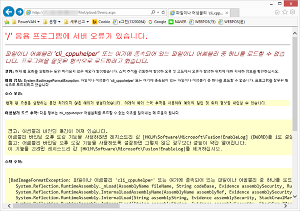Go forward with the Forward arrow button

(x=19, y=12)
